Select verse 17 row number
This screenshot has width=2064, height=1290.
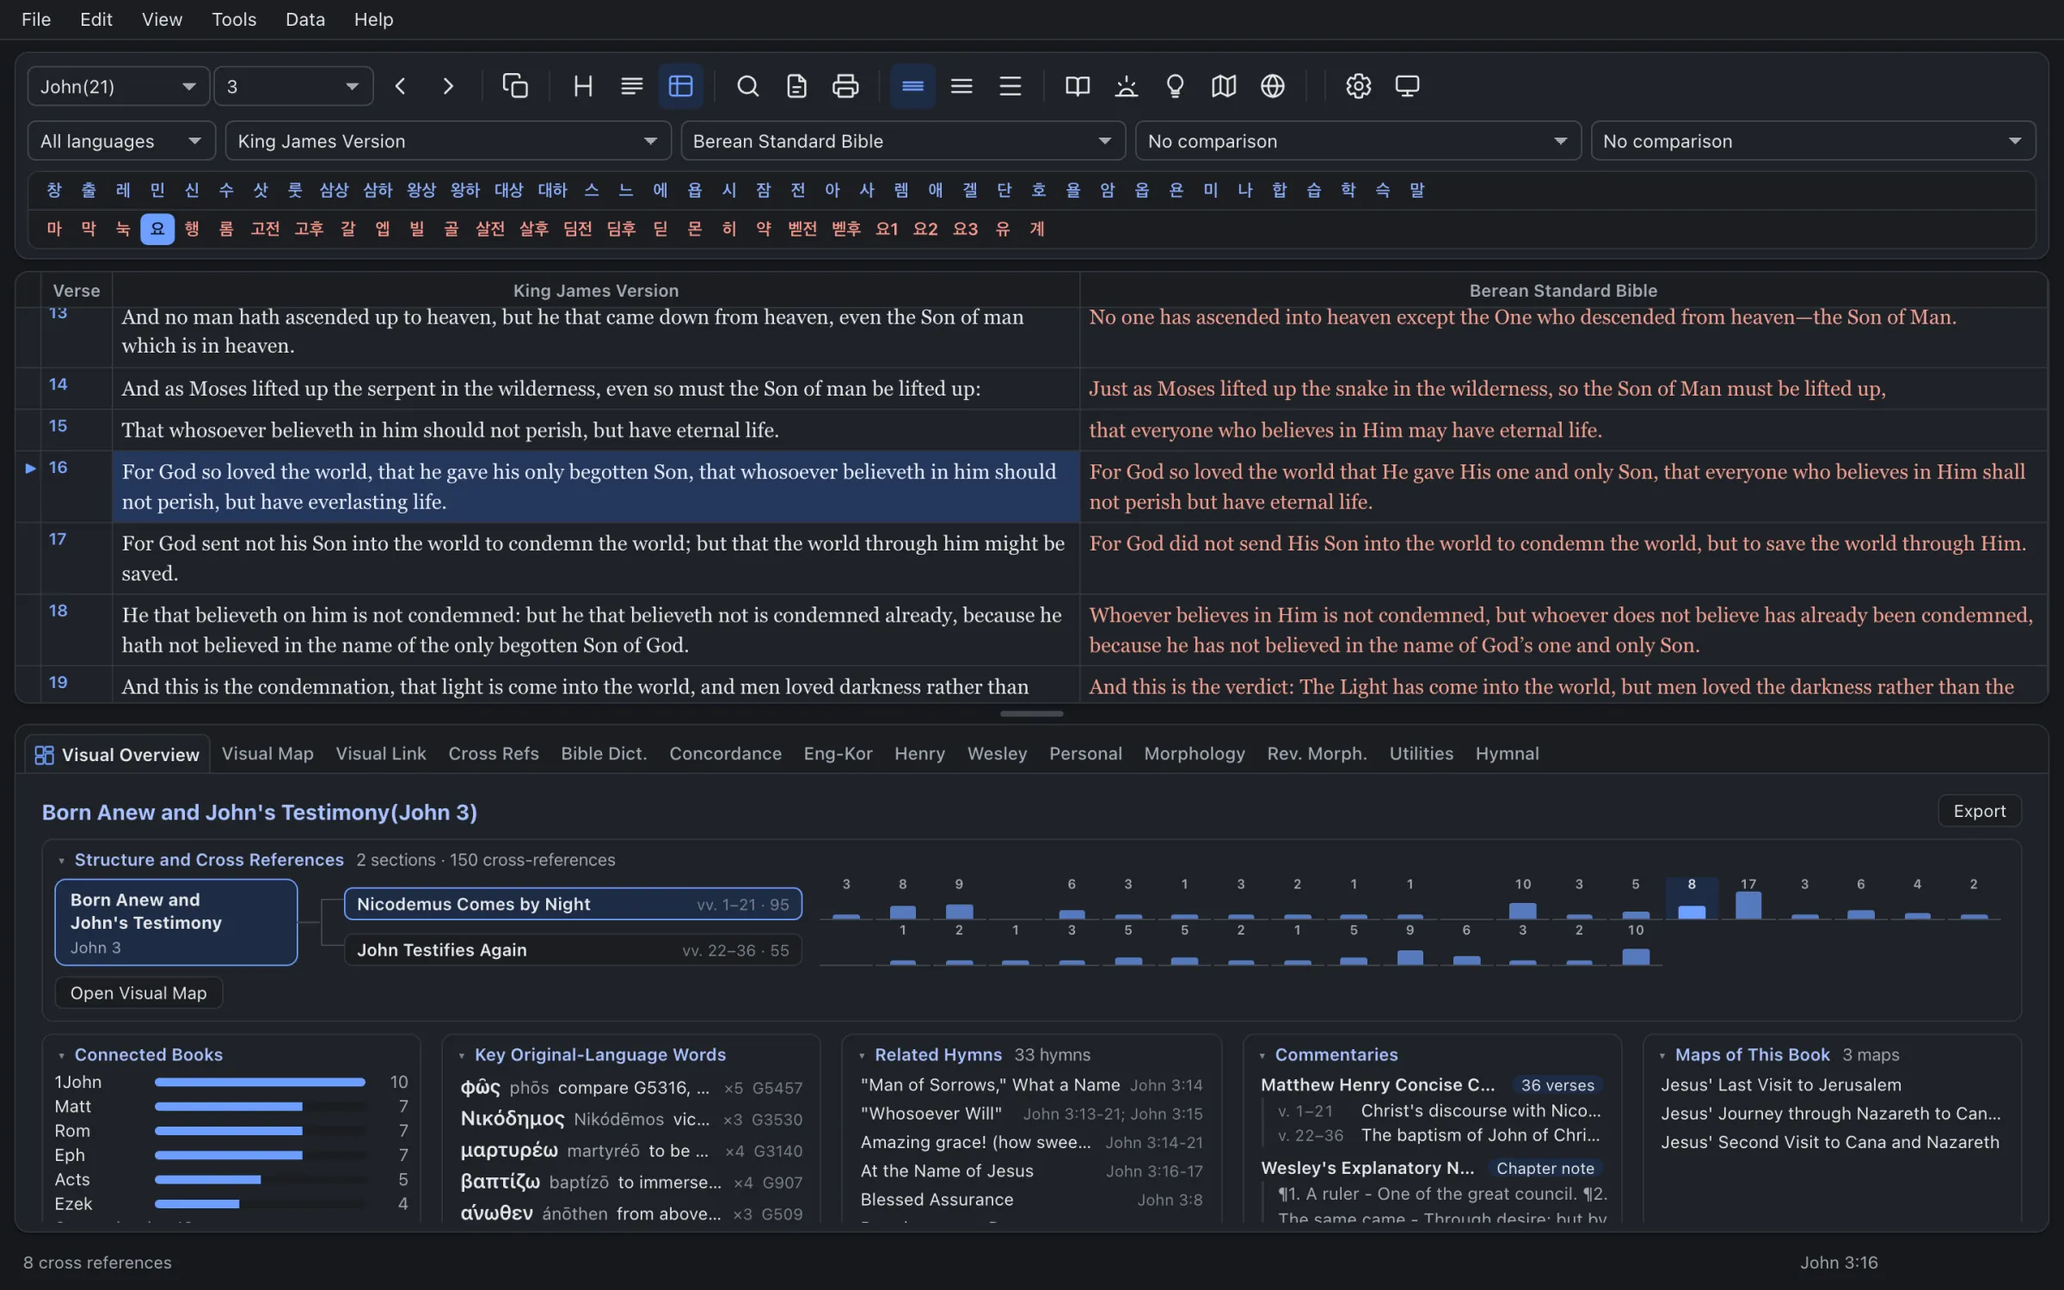pos(58,539)
